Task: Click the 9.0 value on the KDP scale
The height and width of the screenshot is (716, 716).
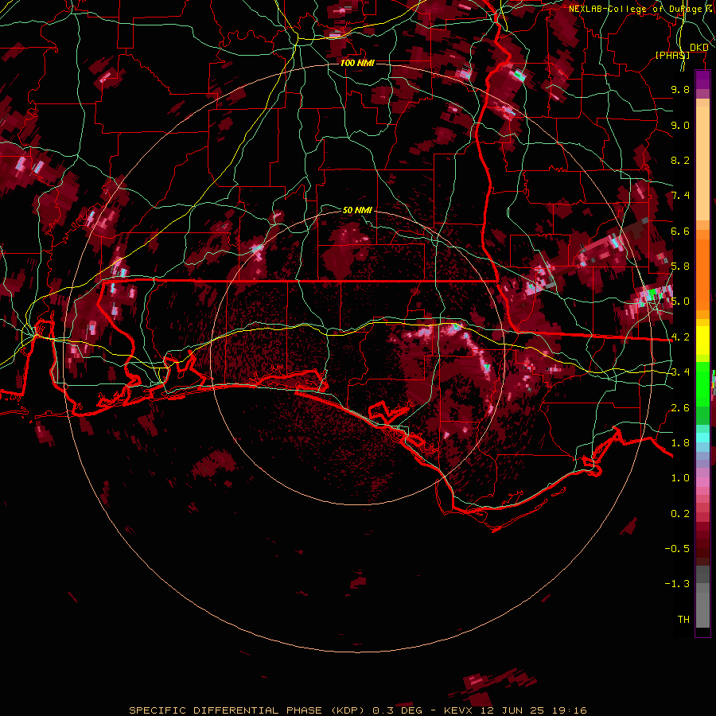Action: [680, 125]
